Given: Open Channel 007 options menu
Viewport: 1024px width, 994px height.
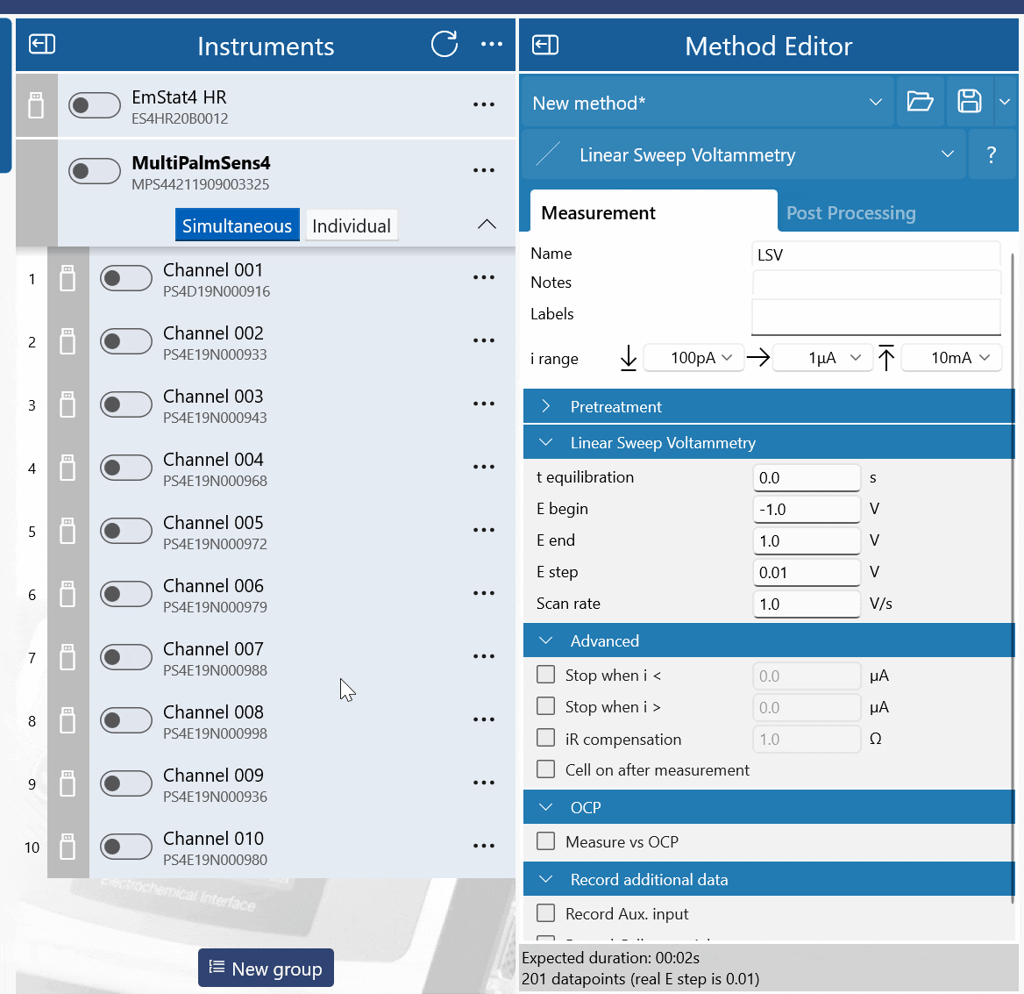Looking at the screenshot, I should pyautogui.click(x=483, y=657).
